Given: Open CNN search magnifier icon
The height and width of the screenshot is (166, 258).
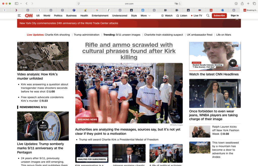Looking at the screenshot, I should click(208, 15).
